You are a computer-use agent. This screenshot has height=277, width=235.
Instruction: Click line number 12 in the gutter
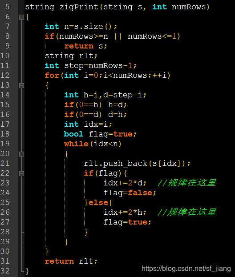[x=5, y=76]
